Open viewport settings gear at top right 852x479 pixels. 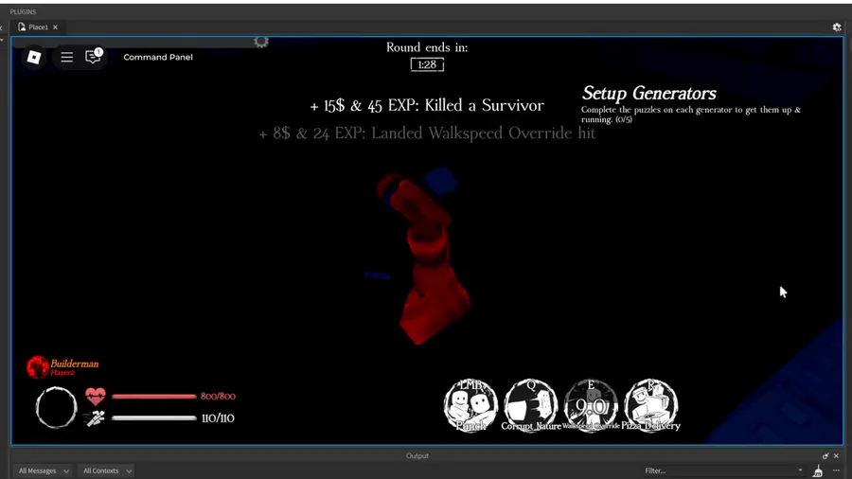(x=837, y=27)
